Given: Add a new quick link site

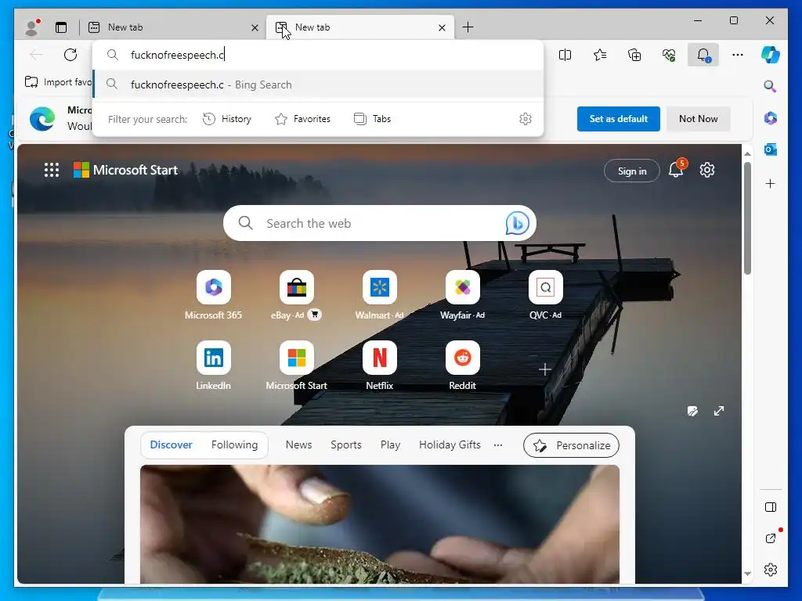Looking at the screenshot, I should click(545, 369).
